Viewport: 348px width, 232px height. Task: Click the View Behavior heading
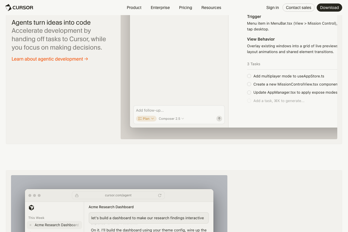pos(261,39)
